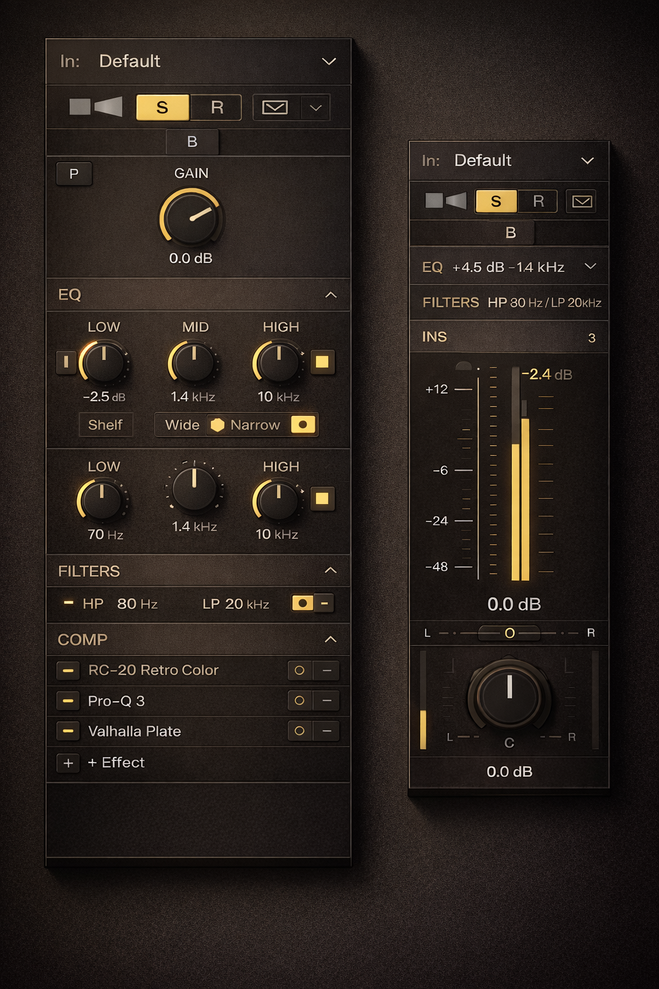Center the L-R pan slider

[x=508, y=634]
